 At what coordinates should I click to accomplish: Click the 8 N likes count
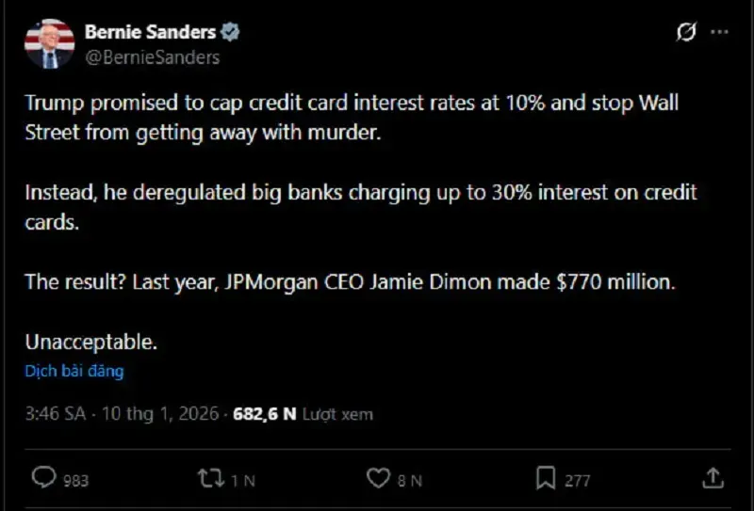coord(409,480)
